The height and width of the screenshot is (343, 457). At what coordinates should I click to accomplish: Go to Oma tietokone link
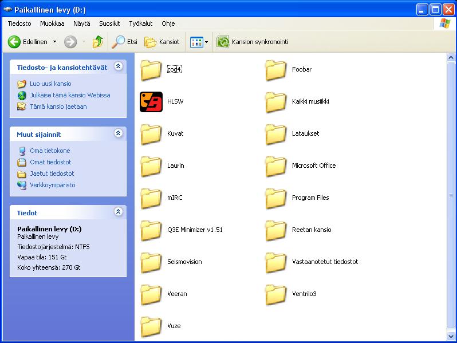[x=50, y=151]
